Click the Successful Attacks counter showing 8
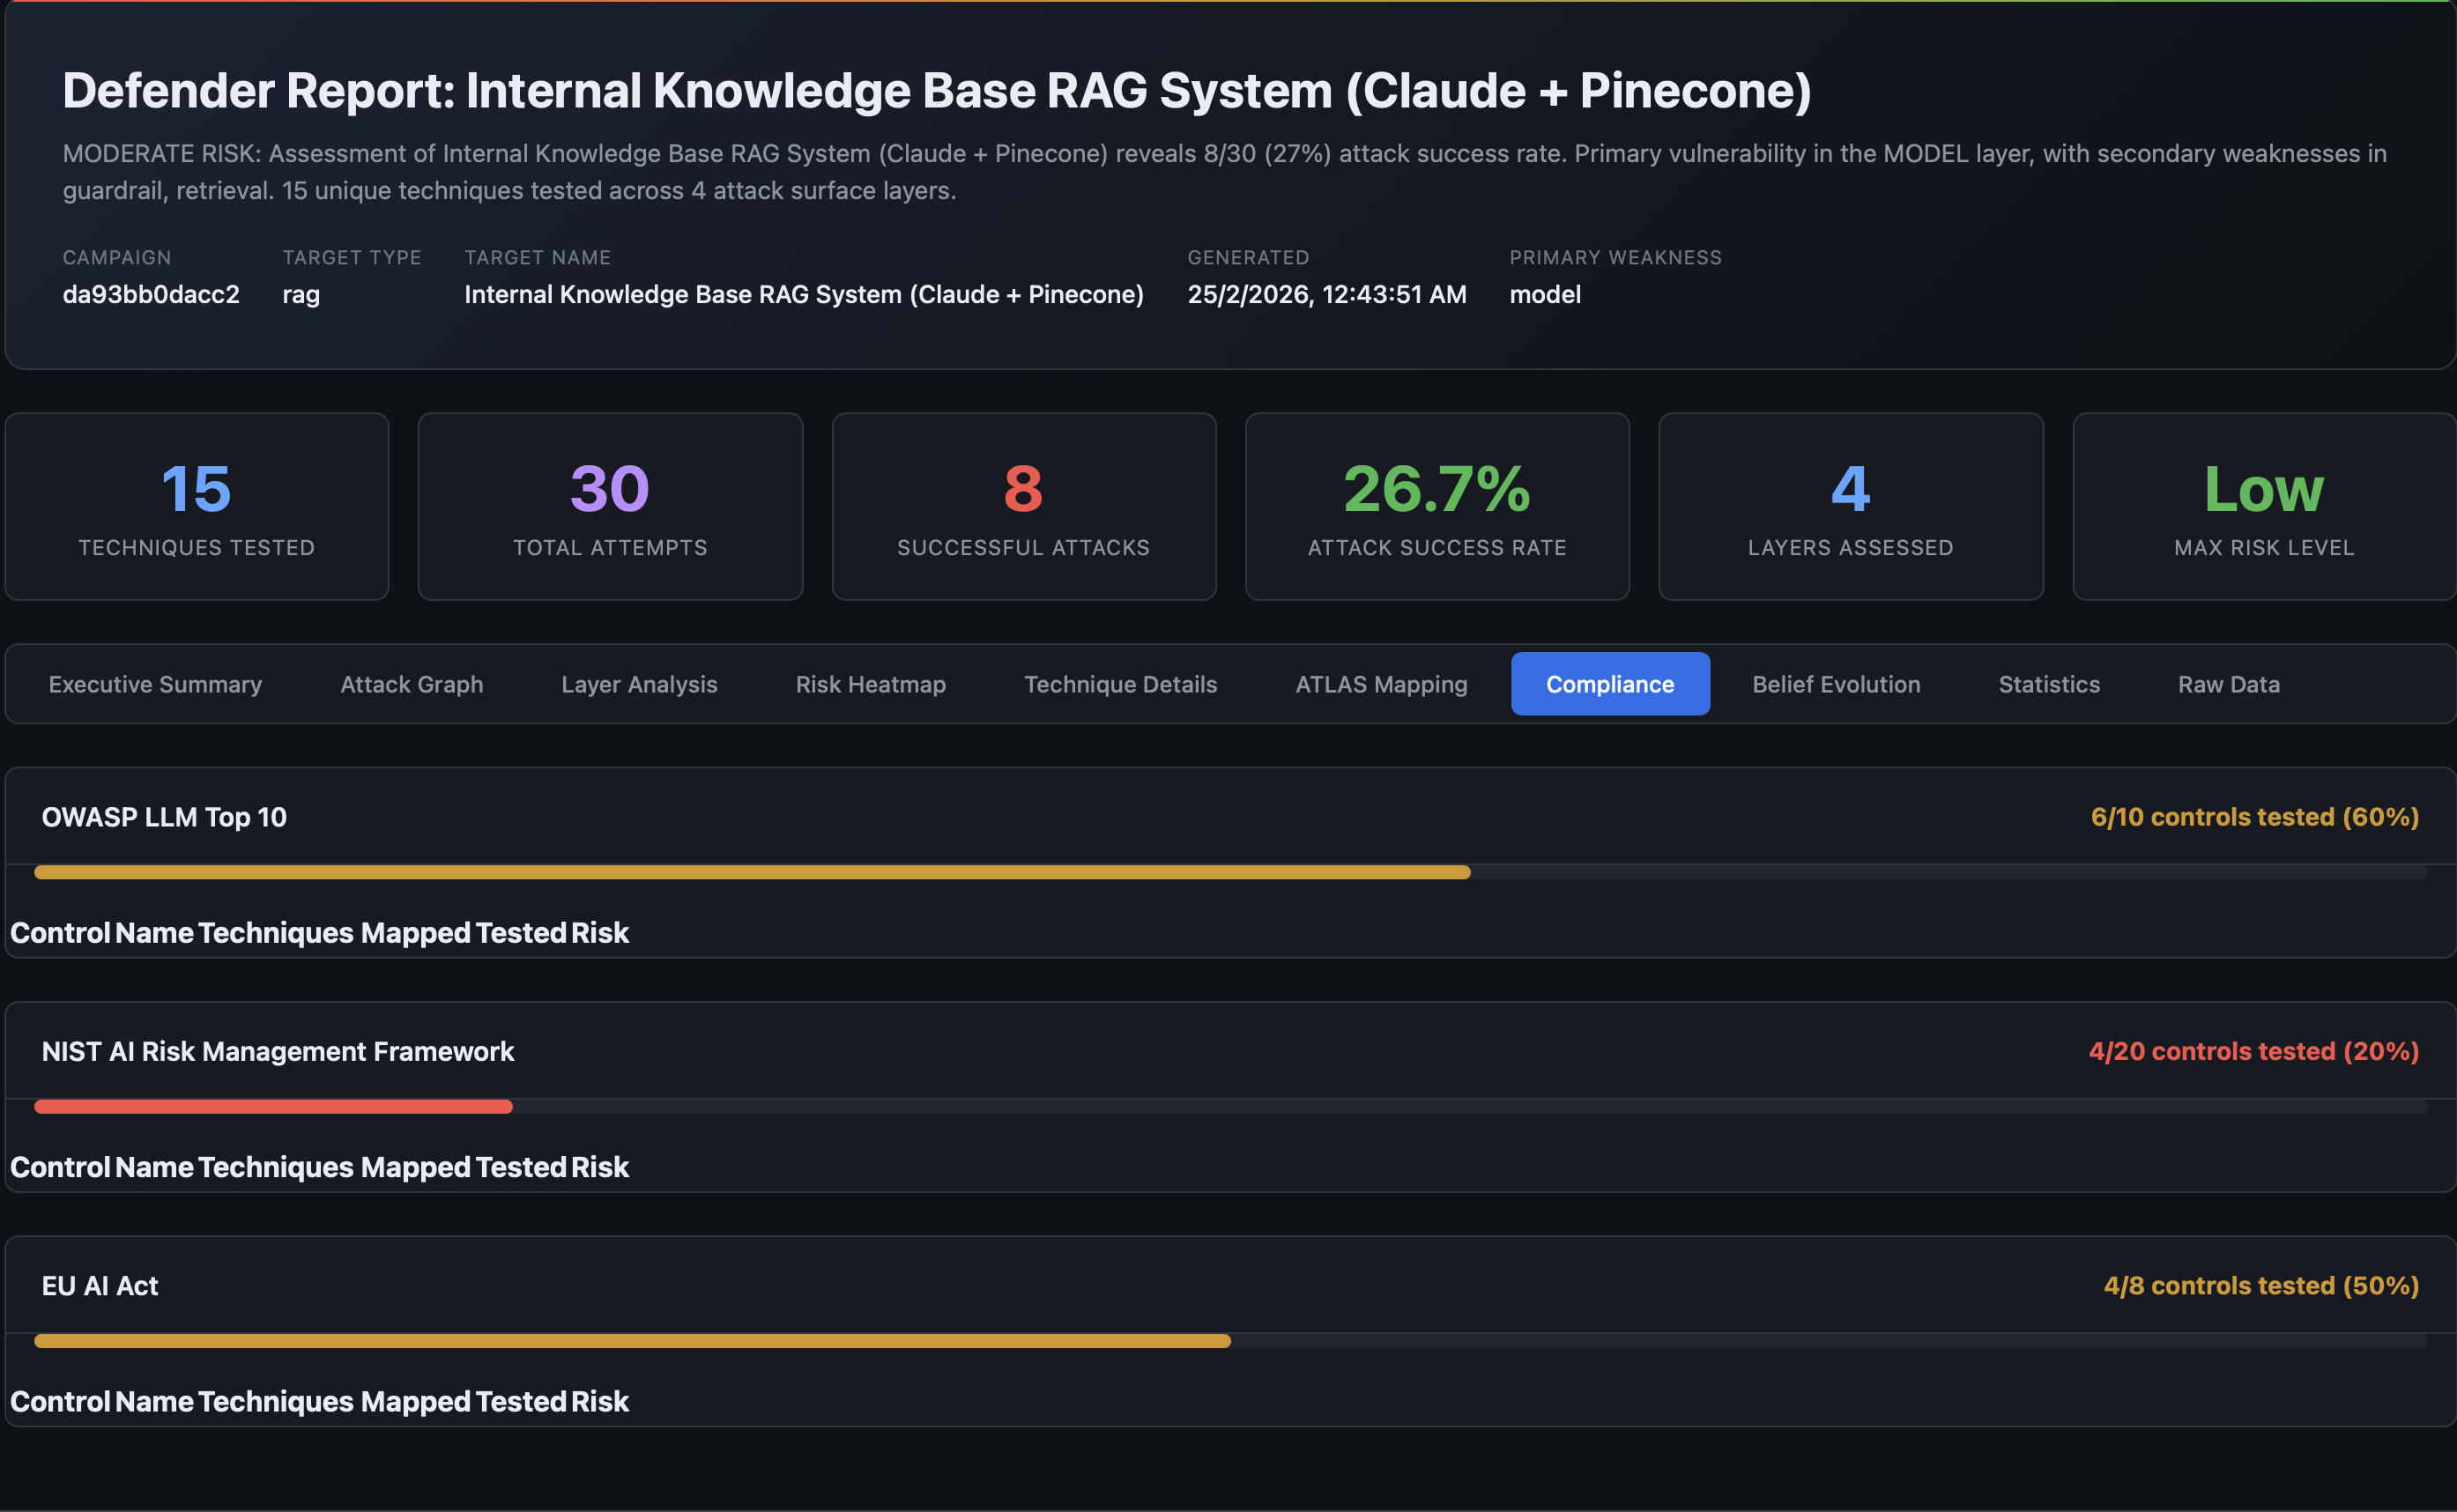 pos(1023,506)
